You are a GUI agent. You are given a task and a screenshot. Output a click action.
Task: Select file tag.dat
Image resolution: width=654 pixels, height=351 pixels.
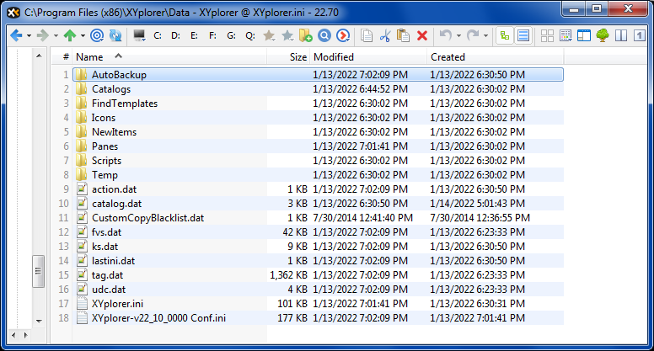(107, 275)
